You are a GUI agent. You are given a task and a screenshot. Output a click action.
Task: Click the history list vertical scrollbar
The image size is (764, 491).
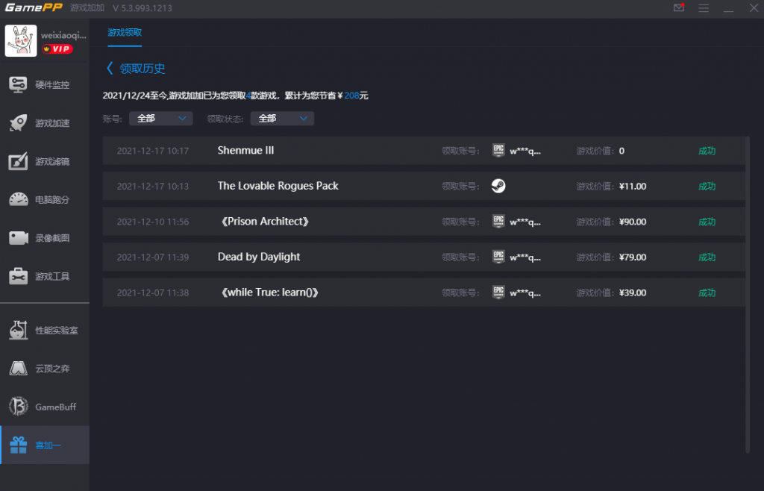[748, 295]
